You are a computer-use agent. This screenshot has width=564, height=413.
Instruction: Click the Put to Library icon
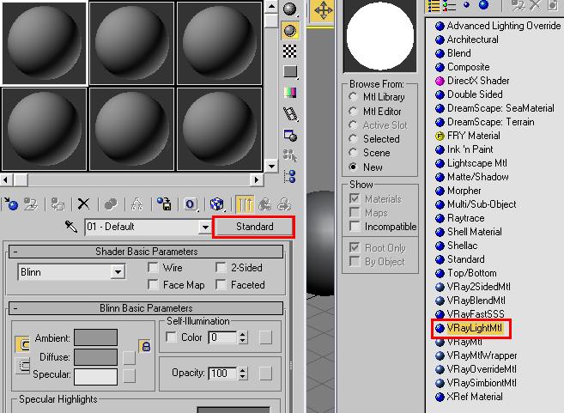[x=164, y=204]
